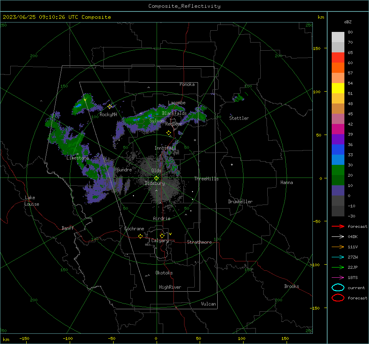Click the Hanna city label
Screen dimensions: 369x344
(x=287, y=182)
